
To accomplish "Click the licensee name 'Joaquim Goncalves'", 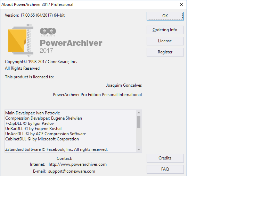I will point(124,85).
